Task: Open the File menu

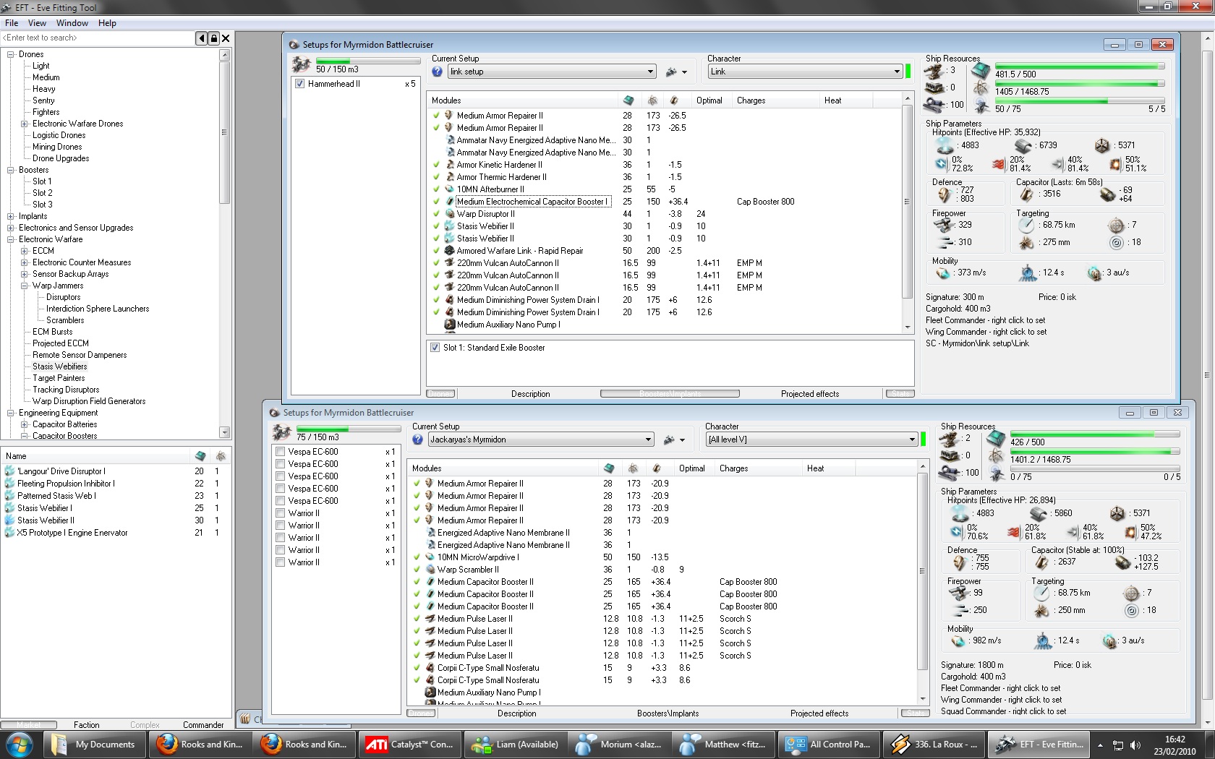Action: pos(12,23)
